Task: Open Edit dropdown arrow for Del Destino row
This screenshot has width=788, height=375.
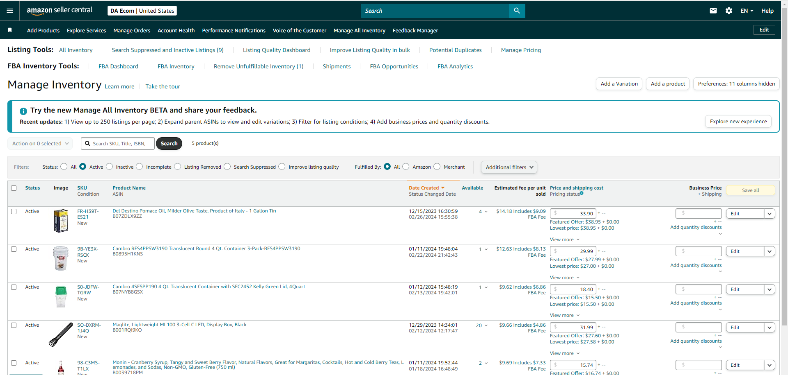Action: tap(770, 214)
